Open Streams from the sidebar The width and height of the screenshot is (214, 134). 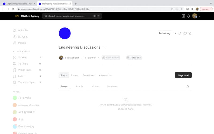click(22, 37)
